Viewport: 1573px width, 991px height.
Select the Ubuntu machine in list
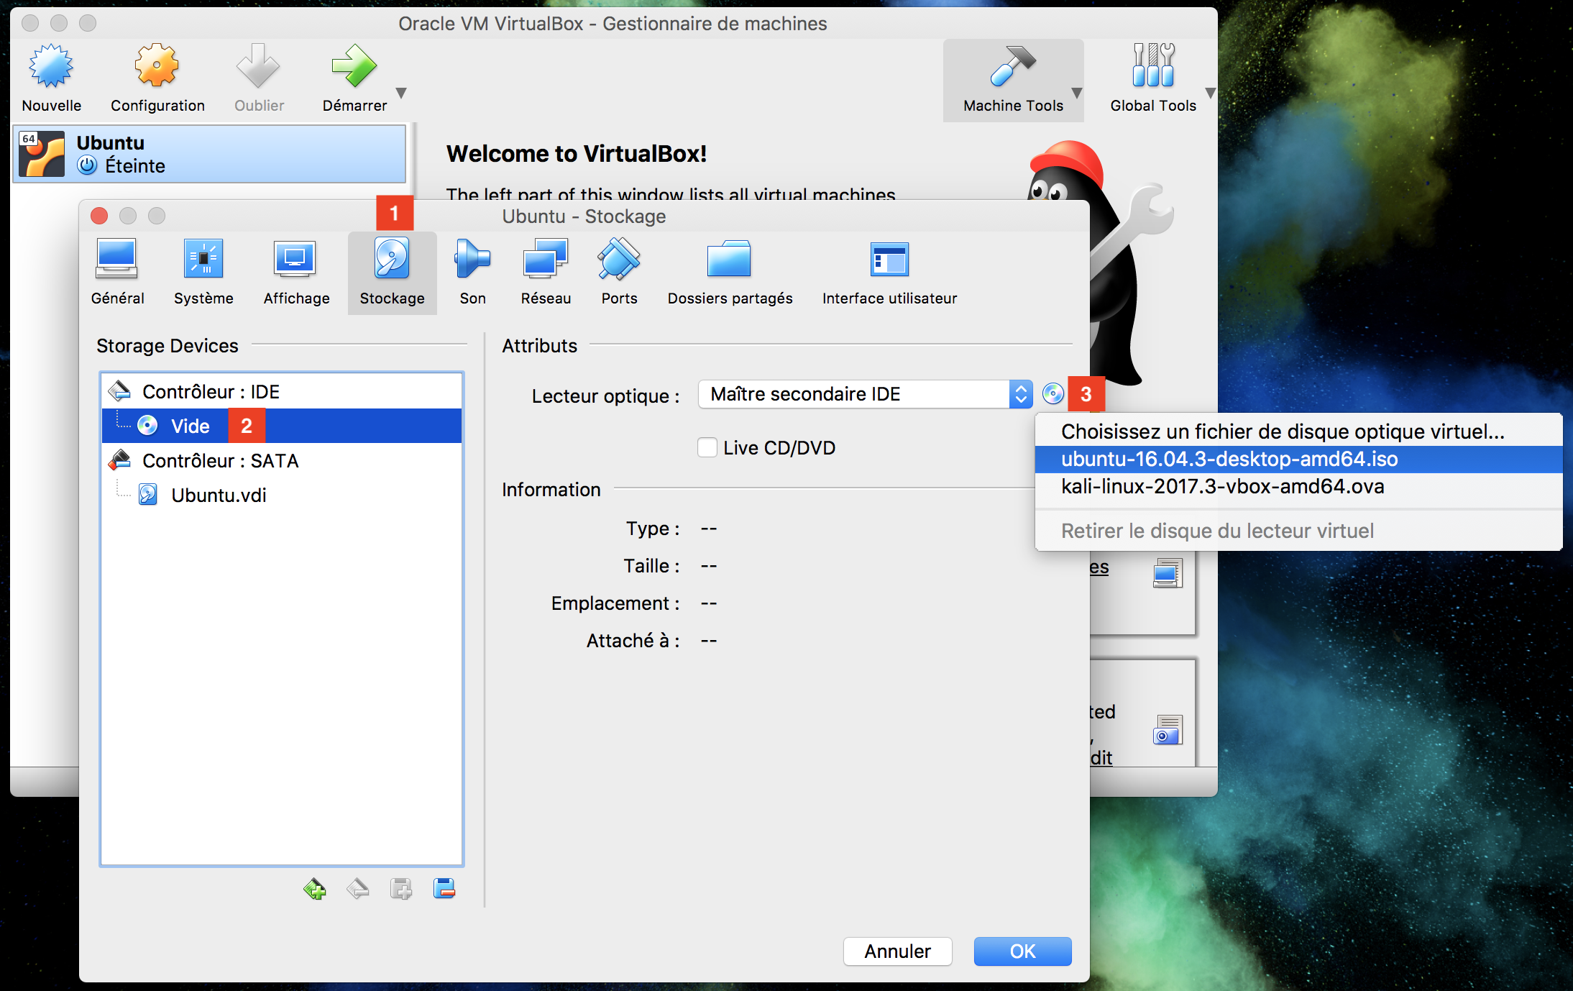pyautogui.click(x=210, y=154)
